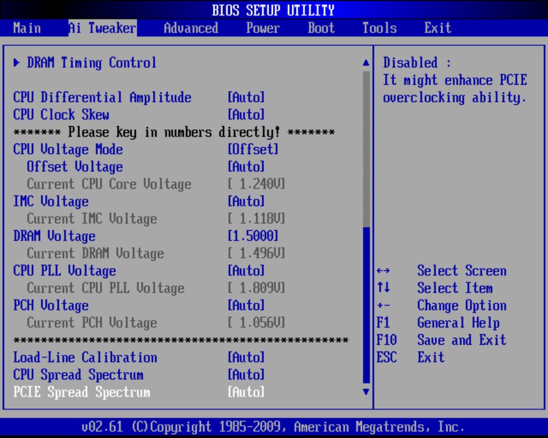Image resolution: width=548 pixels, height=438 pixels.
Task: Click the Current CPU Core Voltage label
Action: (109, 184)
